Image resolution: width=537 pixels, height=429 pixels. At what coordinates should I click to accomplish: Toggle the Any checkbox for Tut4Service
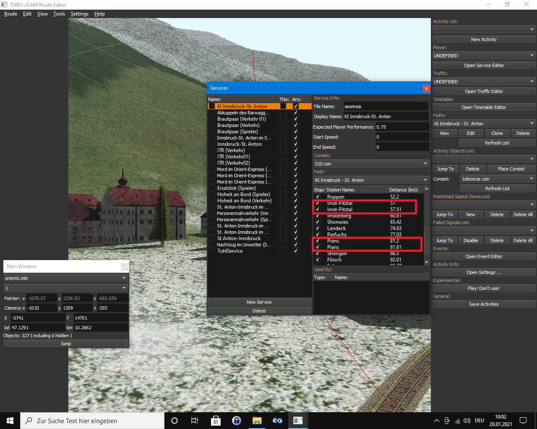point(296,251)
